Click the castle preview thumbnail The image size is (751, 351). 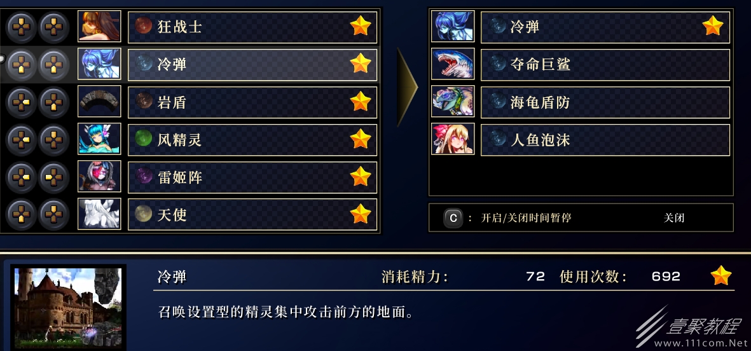[69, 307]
